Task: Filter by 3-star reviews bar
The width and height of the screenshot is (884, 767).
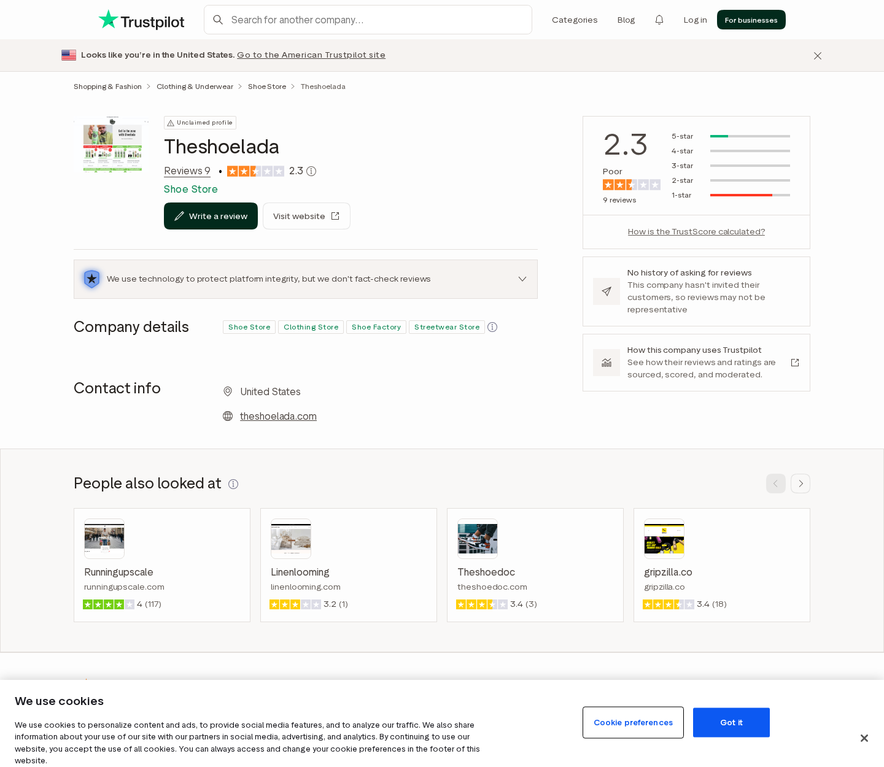Action: click(731, 166)
